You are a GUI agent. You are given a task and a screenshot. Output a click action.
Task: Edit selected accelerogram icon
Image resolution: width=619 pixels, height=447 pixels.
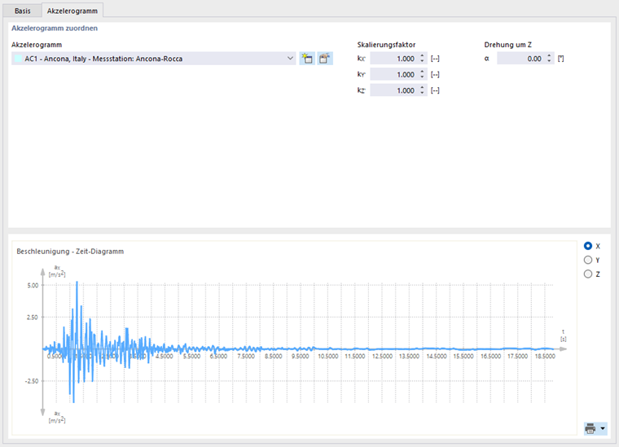324,59
